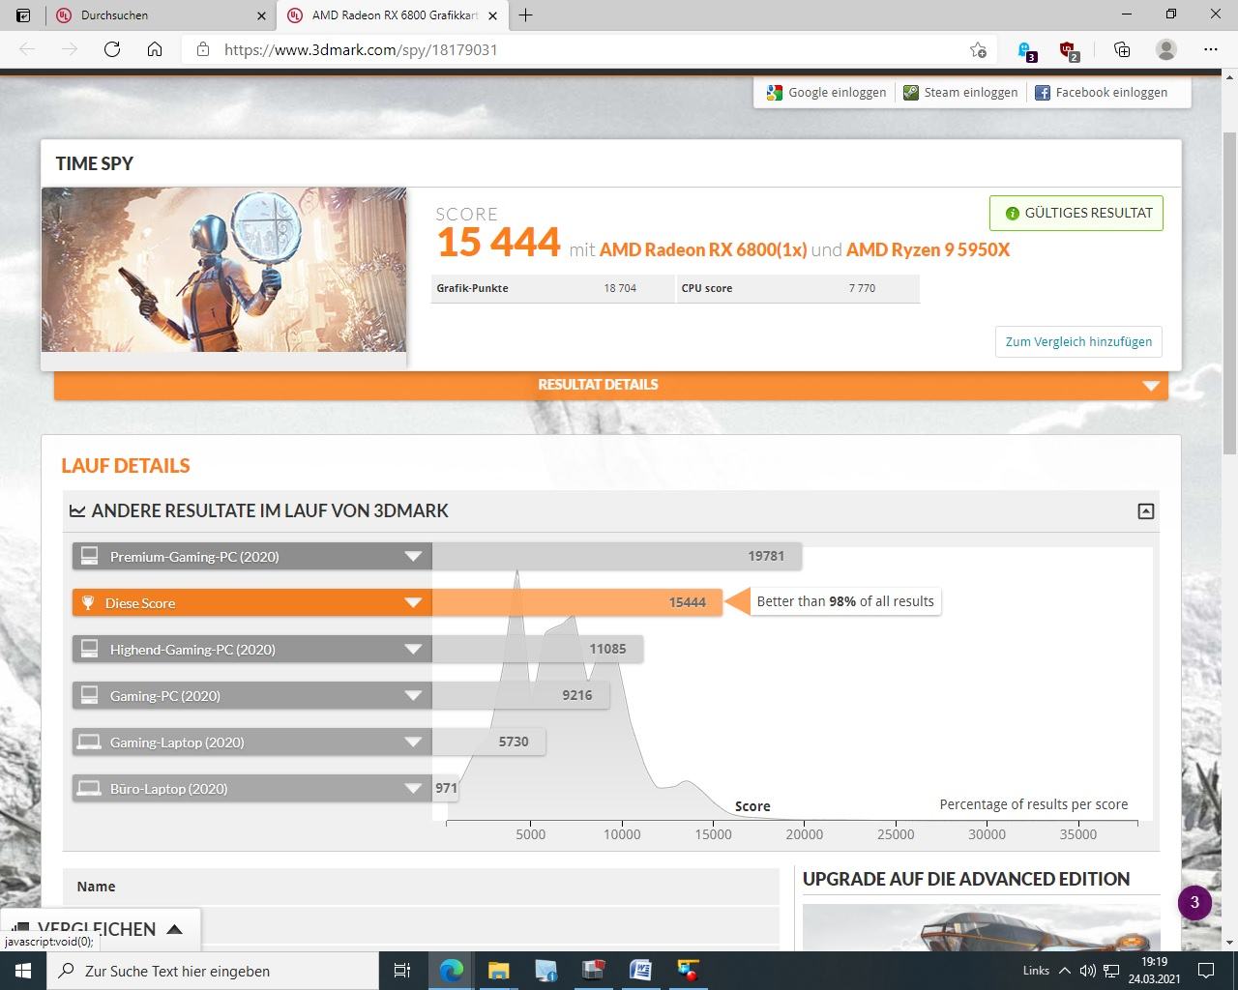Expand the Resultat Details bar

click(x=611, y=385)
